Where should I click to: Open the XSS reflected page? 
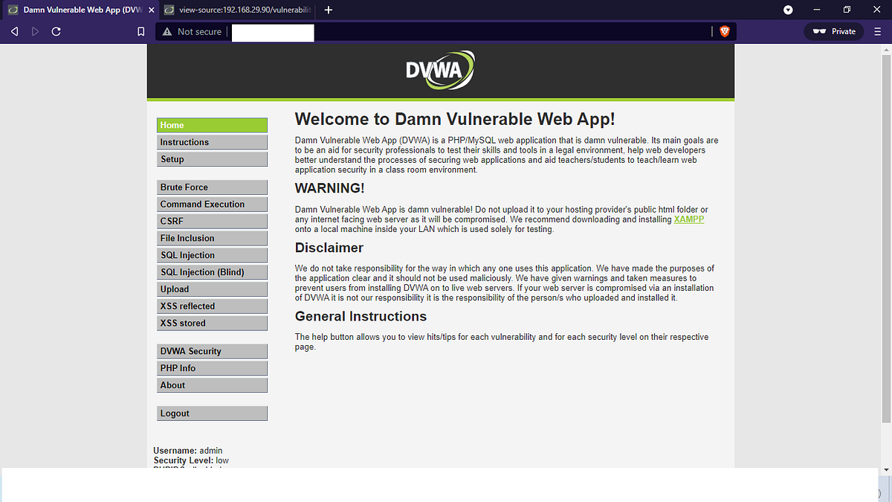[212, 306]
